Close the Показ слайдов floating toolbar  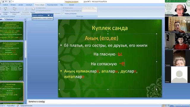pos(52,15)
